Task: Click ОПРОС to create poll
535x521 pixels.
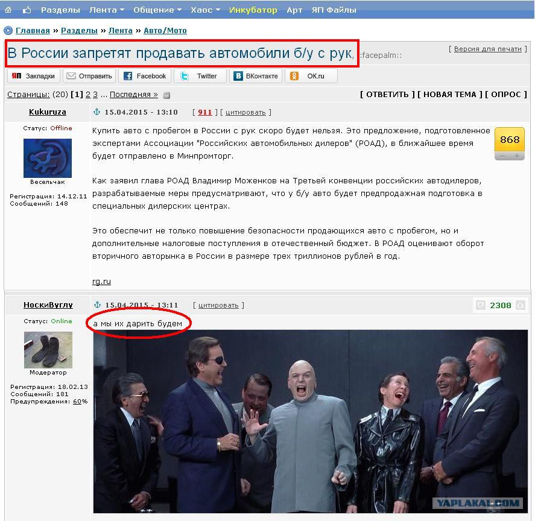Action: (x=506, y=95)
